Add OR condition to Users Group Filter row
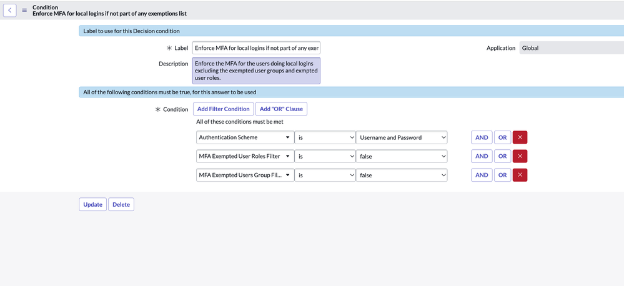 coord(503,175)
